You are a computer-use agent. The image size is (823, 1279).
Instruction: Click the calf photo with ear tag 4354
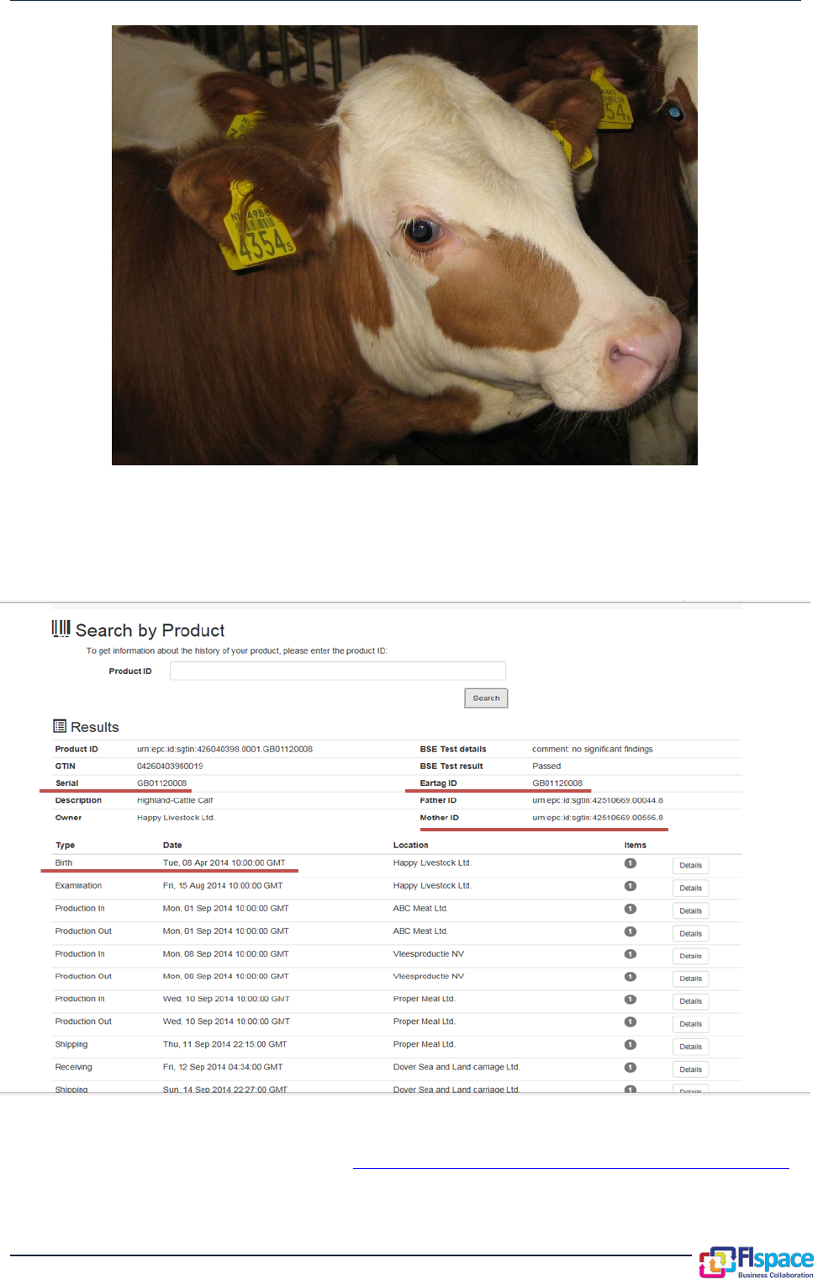[404, 245]
